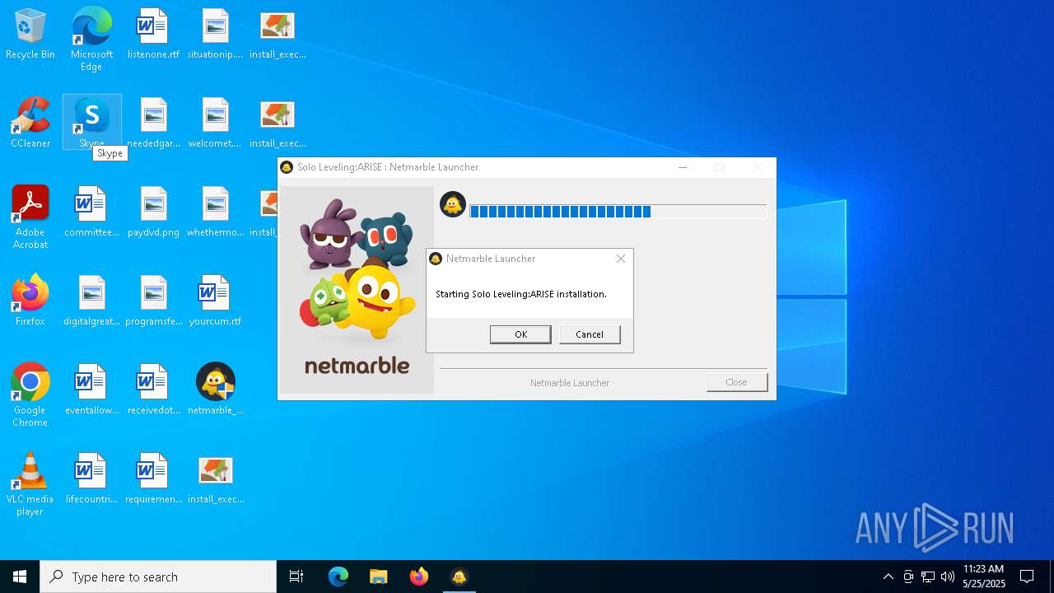Select the Adobe Acrobat shortcut
This screenshot has width=1054, height=593.
coord(30,217)
